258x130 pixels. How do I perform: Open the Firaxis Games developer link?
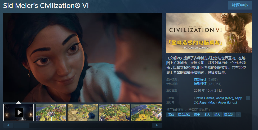(x=204, y=98)
